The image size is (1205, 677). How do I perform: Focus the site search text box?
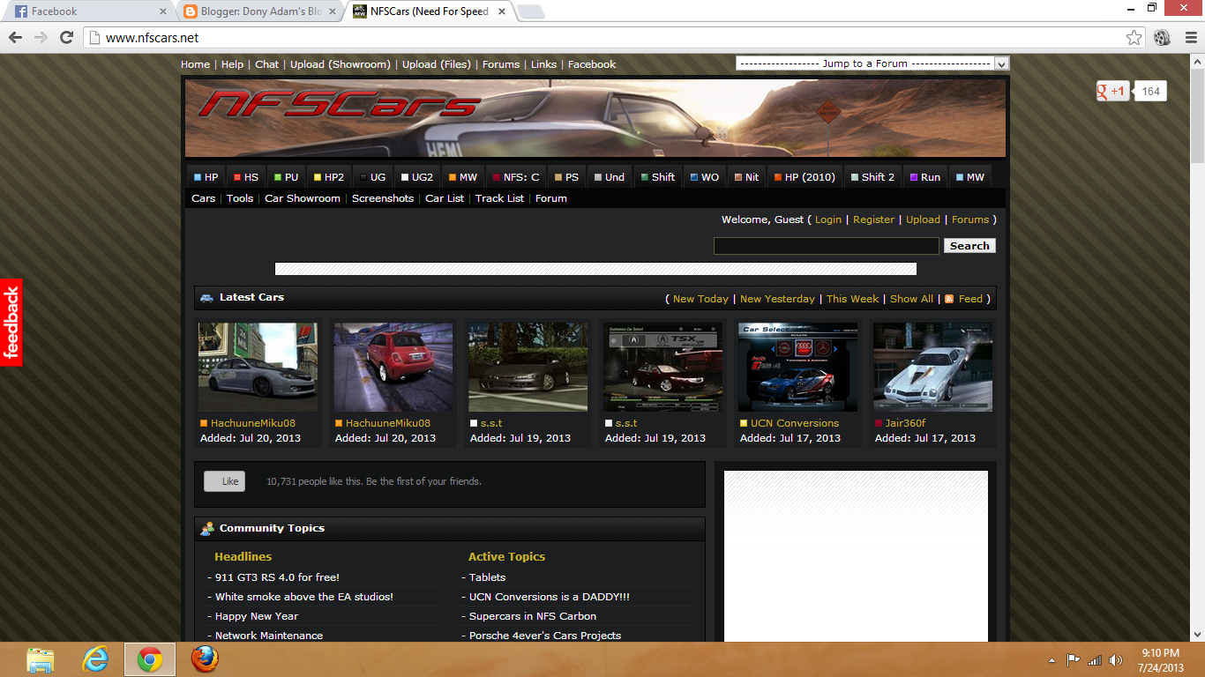827,246
